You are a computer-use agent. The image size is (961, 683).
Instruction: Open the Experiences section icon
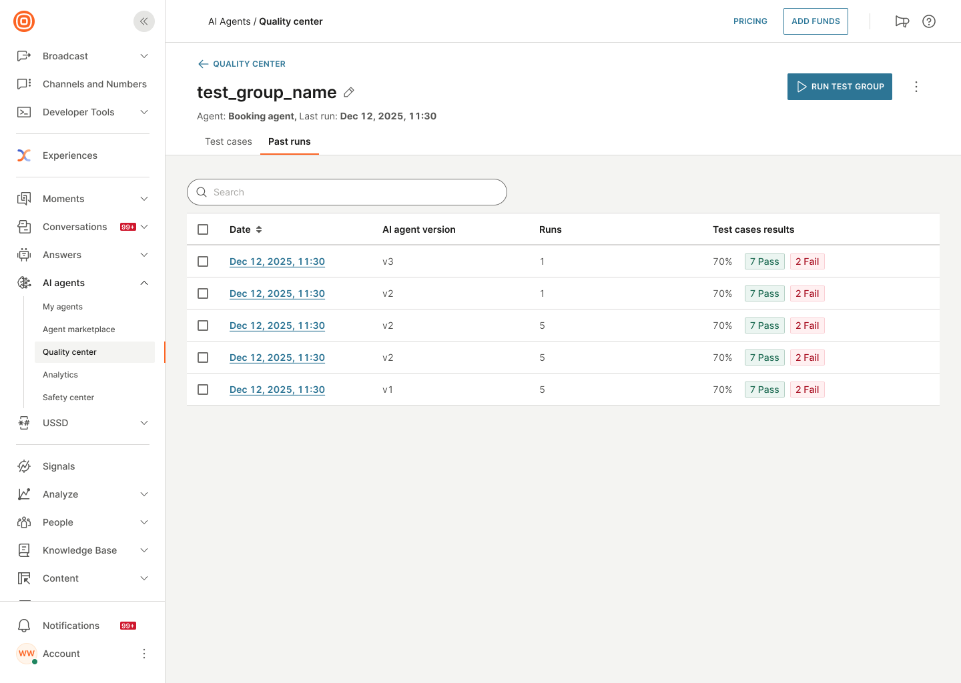click(24, 155)
